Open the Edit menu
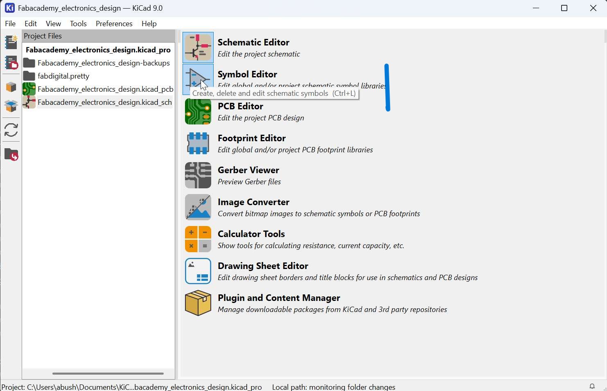 click(x=31, y=24)
